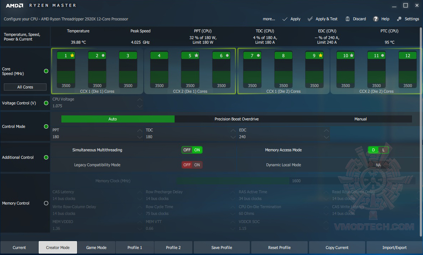Open Profile 2 tab
This screenshot has height=255, width=423.
point(173,248)
